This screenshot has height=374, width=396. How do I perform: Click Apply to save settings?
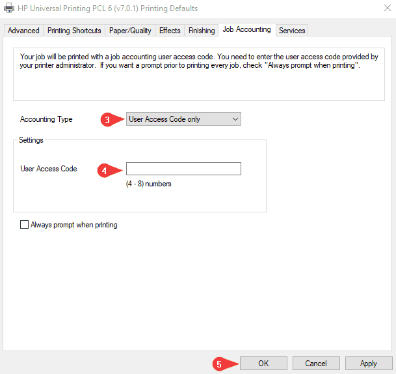368,363
